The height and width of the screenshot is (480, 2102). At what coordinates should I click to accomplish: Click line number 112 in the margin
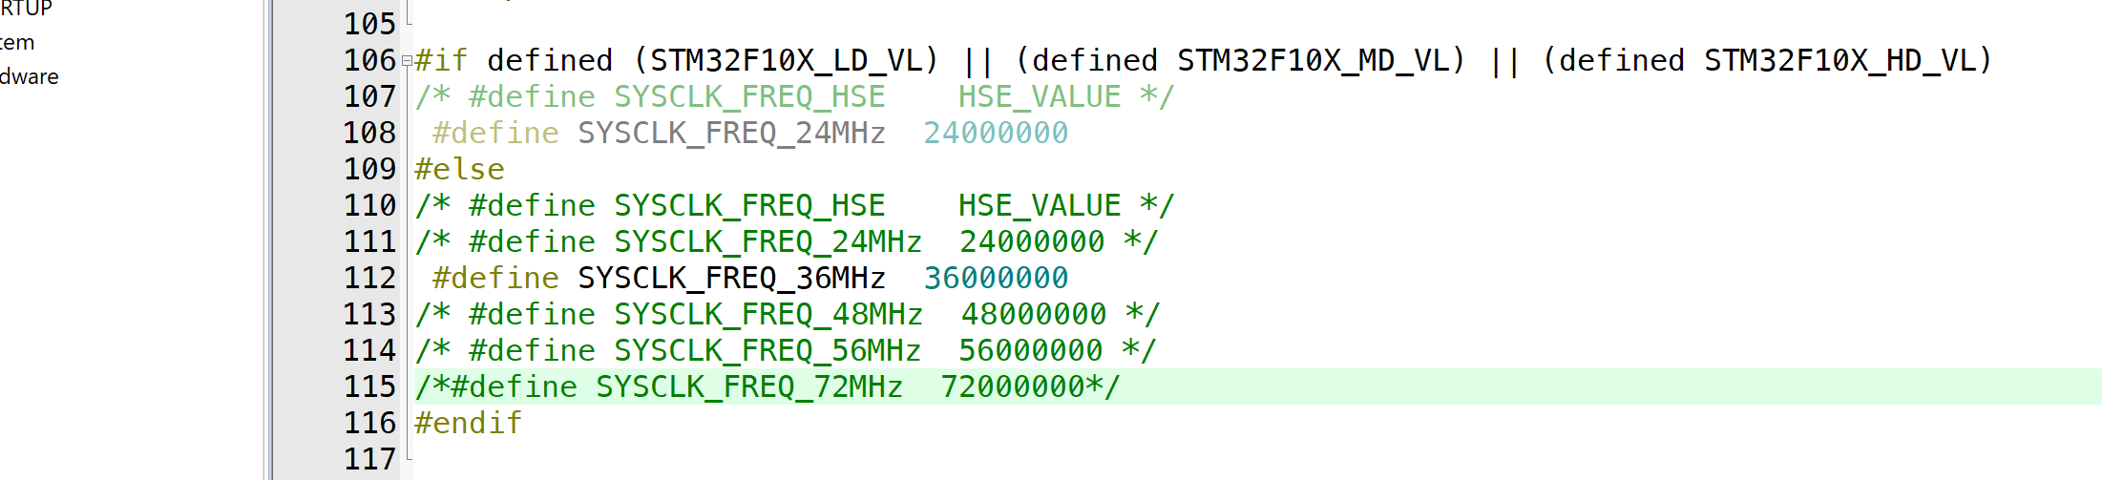pos(369,278)
